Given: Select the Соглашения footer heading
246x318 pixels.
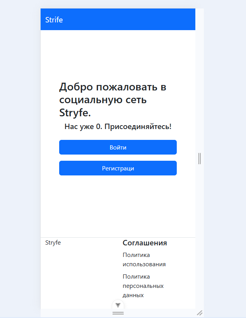Looking at the screenshot, I should point(145,243).
